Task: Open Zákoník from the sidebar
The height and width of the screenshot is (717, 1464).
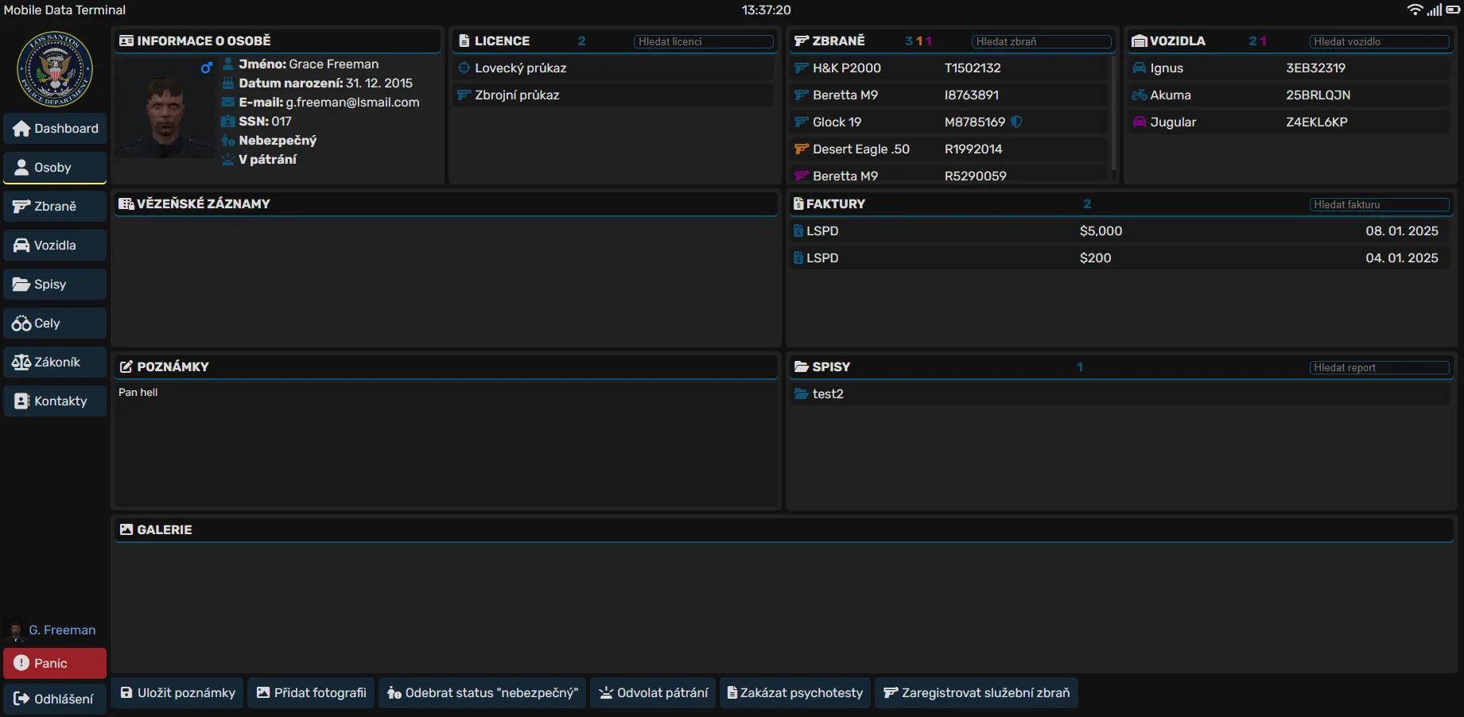Action: [55, 362]
